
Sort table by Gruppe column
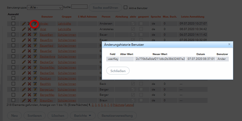[67, 17]
